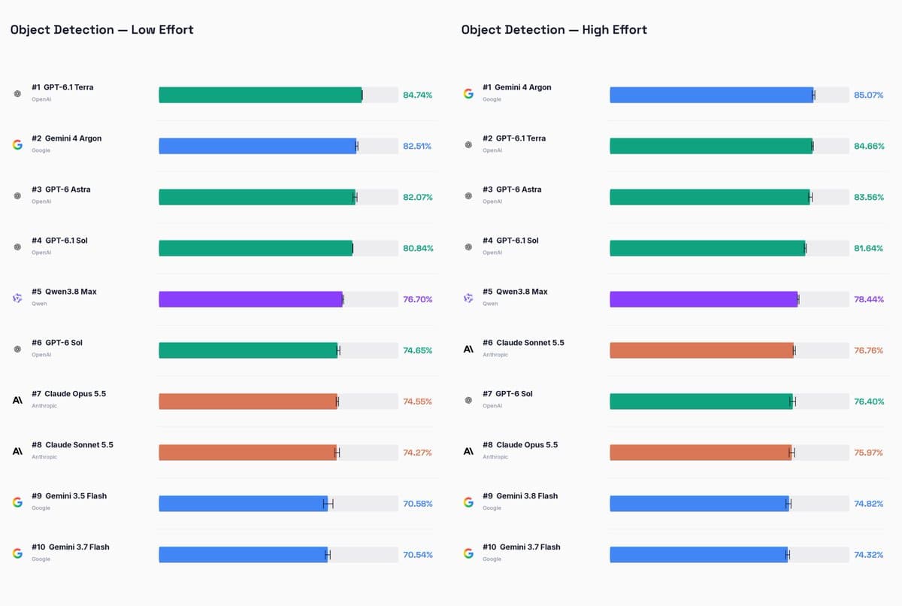This screenshot has width=902, height=606.
Task: Select the Object Detection — High Effort heading
Action: click(x=554, y=30)
